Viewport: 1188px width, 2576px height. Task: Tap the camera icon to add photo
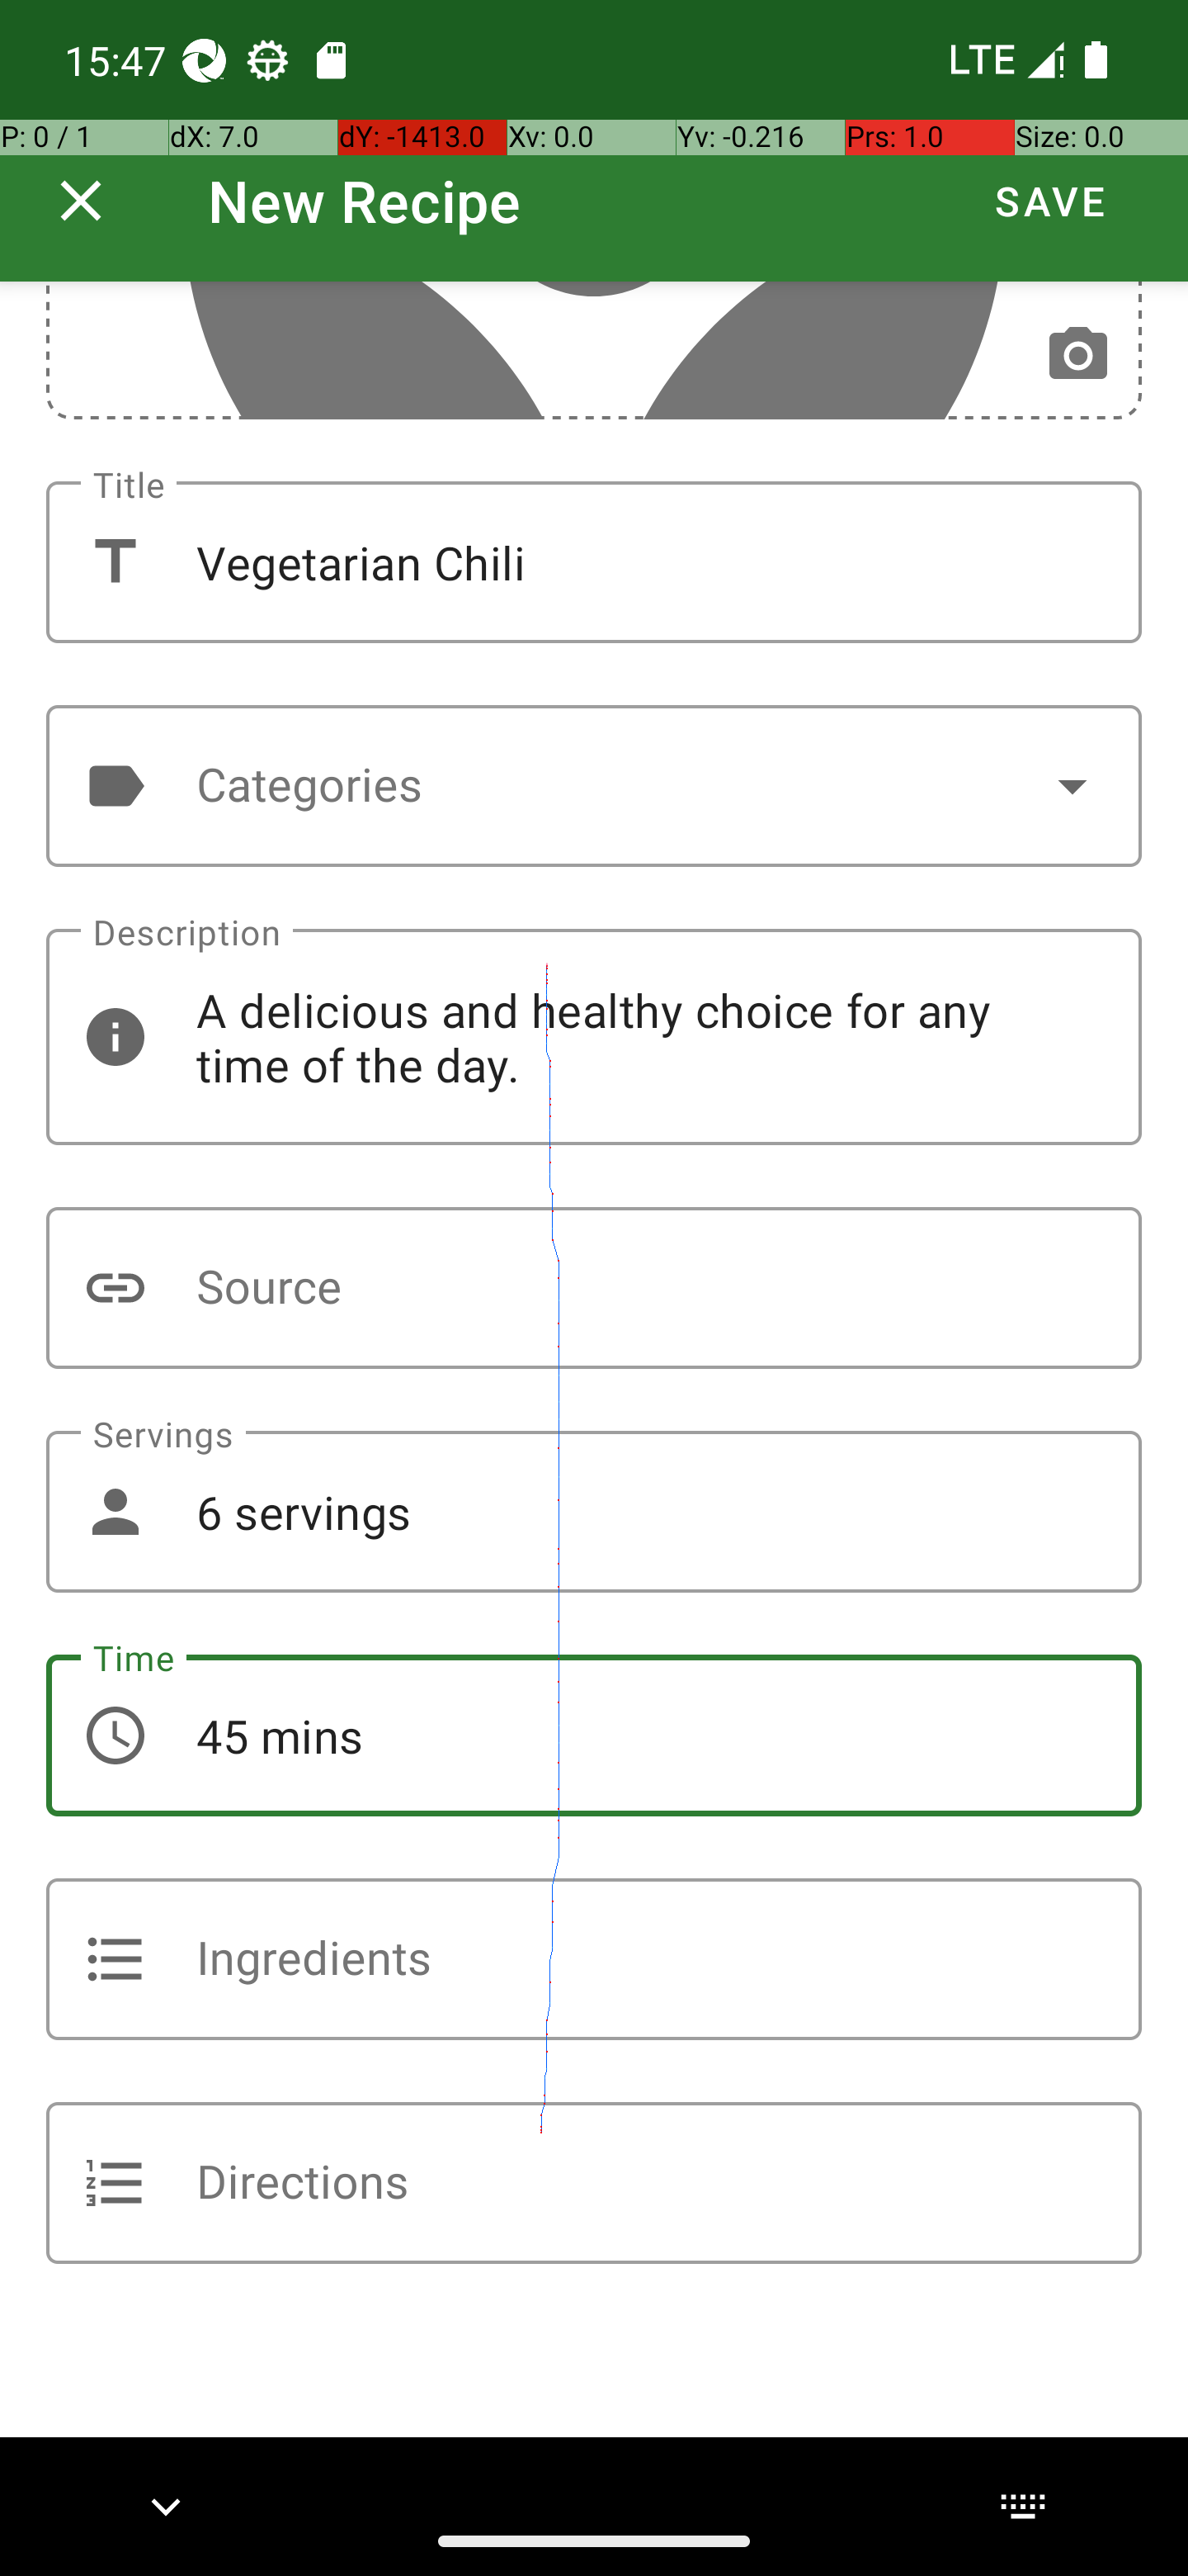[1077, 354]
